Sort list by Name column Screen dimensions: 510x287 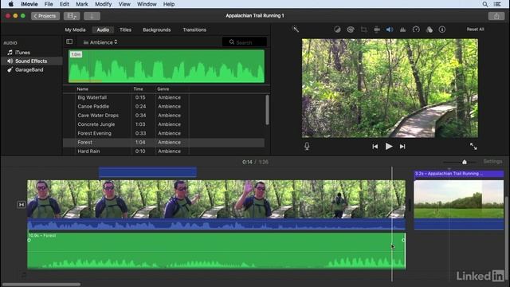point(83,88)
